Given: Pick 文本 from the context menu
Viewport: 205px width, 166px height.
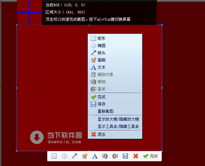Looking at the screenshot, I should [x=115, y=67].
